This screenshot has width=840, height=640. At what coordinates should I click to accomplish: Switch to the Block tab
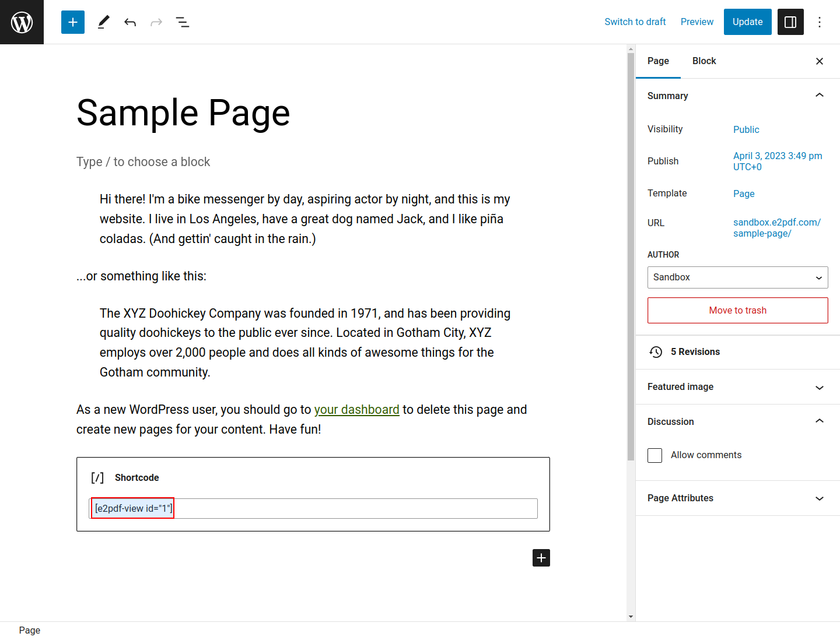tap(704, 61)
